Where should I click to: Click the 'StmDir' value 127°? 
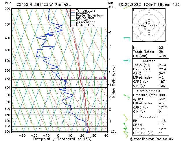(163, 129)
